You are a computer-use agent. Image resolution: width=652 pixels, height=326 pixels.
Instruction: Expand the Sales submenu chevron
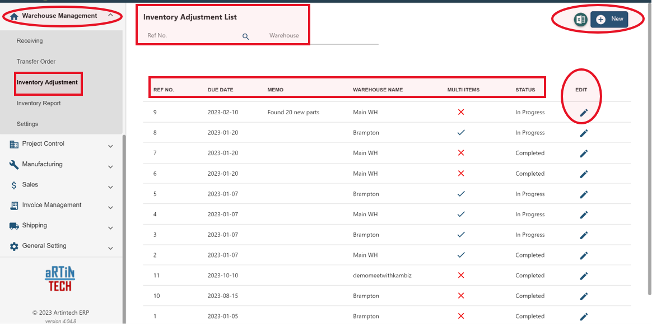(110, 185)
